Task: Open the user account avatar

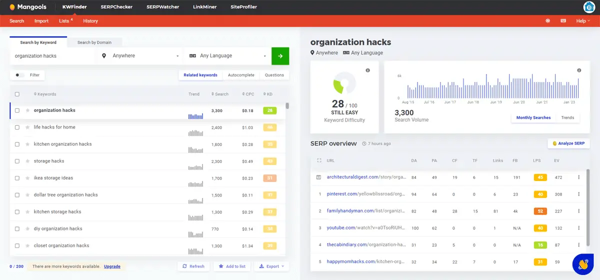Action: coord(589,7)
